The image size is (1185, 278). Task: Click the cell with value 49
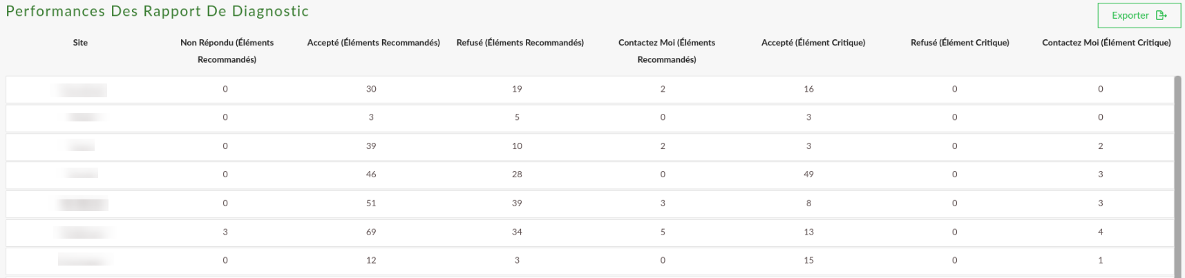(808, 175)
